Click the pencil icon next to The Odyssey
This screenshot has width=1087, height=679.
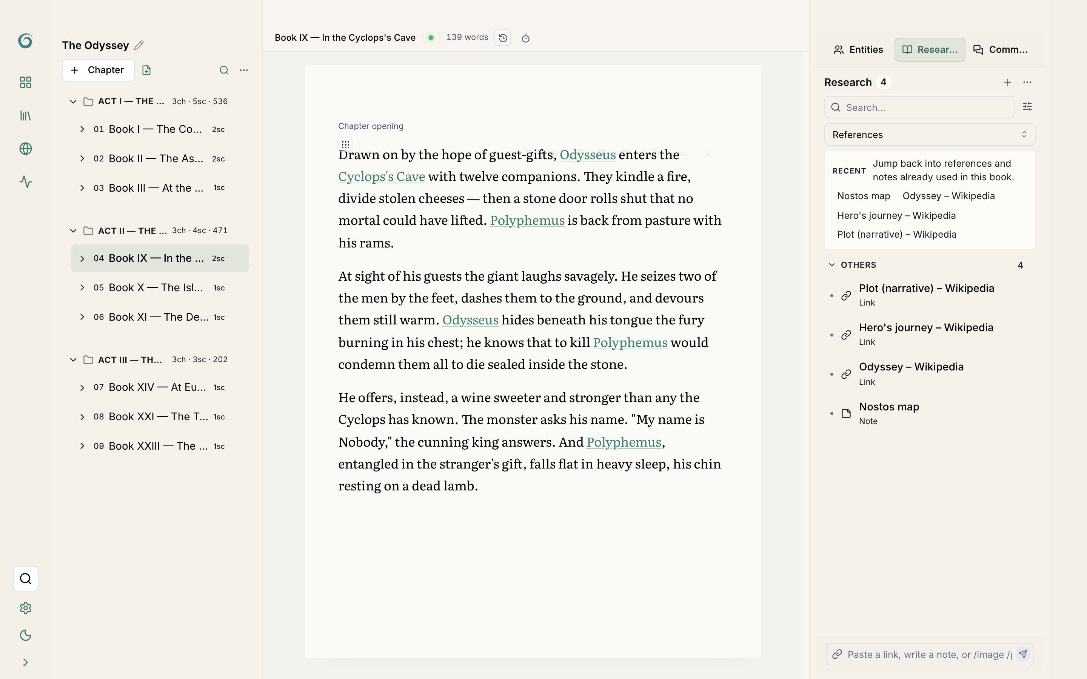tap(139, 45)
